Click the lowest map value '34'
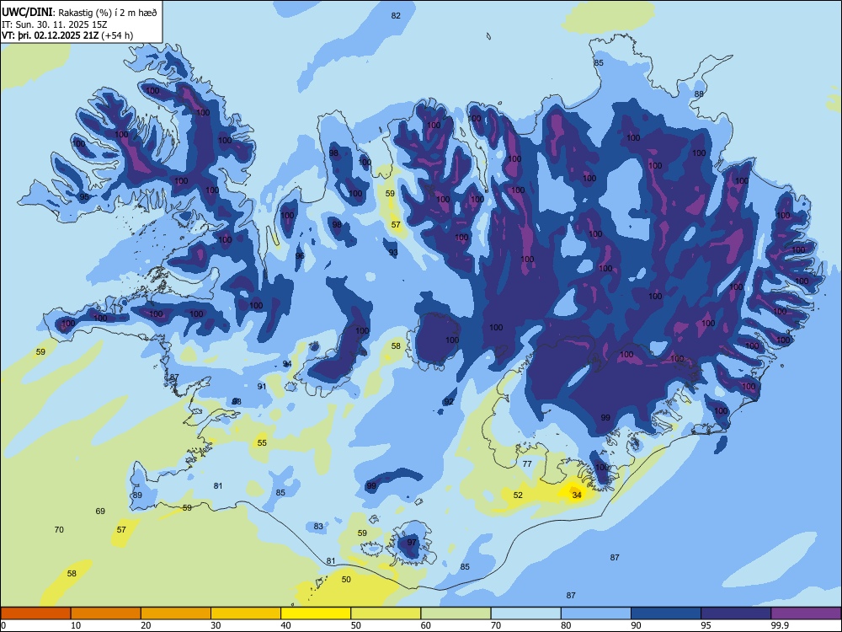This screenshot has height=632, width=842. 577,495
